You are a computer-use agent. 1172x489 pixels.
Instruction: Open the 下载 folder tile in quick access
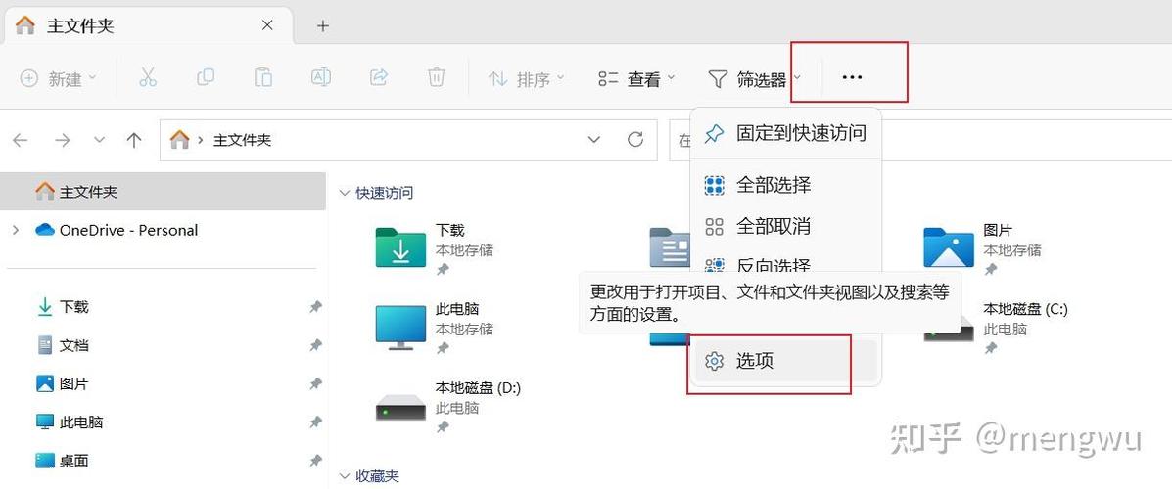tap(436, 248)
